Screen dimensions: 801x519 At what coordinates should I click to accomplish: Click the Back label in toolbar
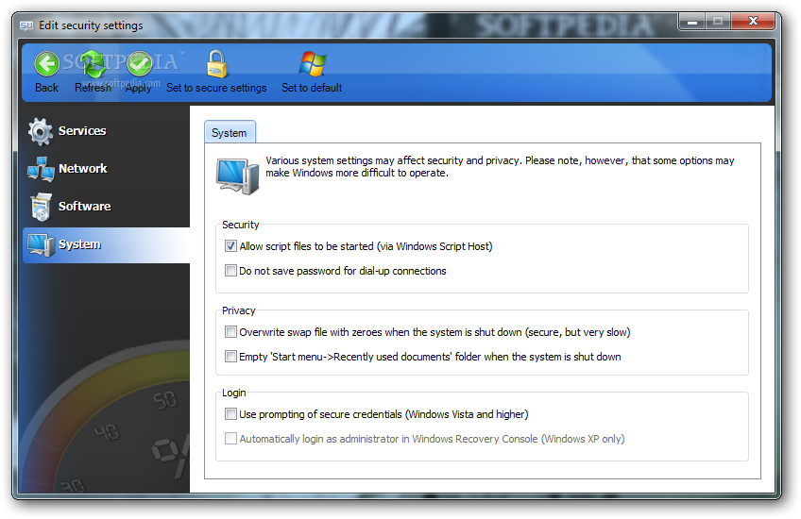[x=46, y=88]
